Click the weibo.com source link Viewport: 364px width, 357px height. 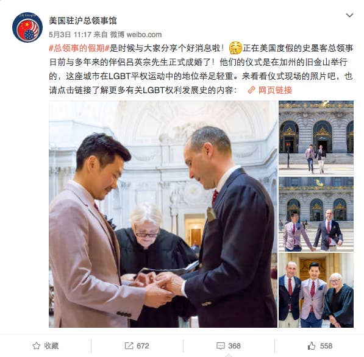(x=144, y=35)
